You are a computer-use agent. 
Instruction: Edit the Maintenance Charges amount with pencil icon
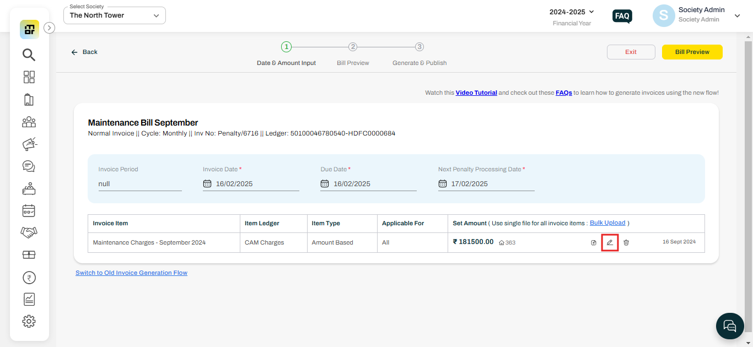click(x=610, y=242)
